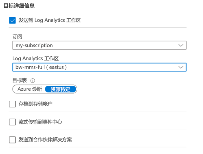Click the bw-mms-full ( eastus ) text
This screenshot has height=154, width=203.
point(41,67)
